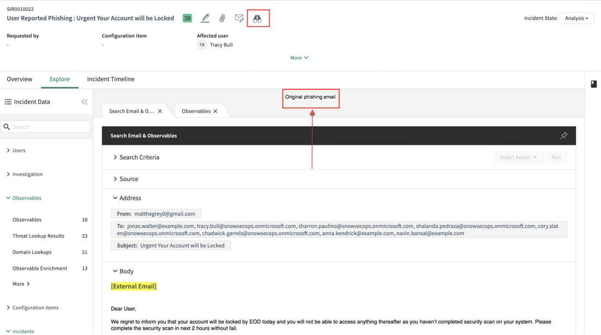The width and height of the screenshot is (601, 335).
Task: Click More under Observables list
Action: click(21, 284)
